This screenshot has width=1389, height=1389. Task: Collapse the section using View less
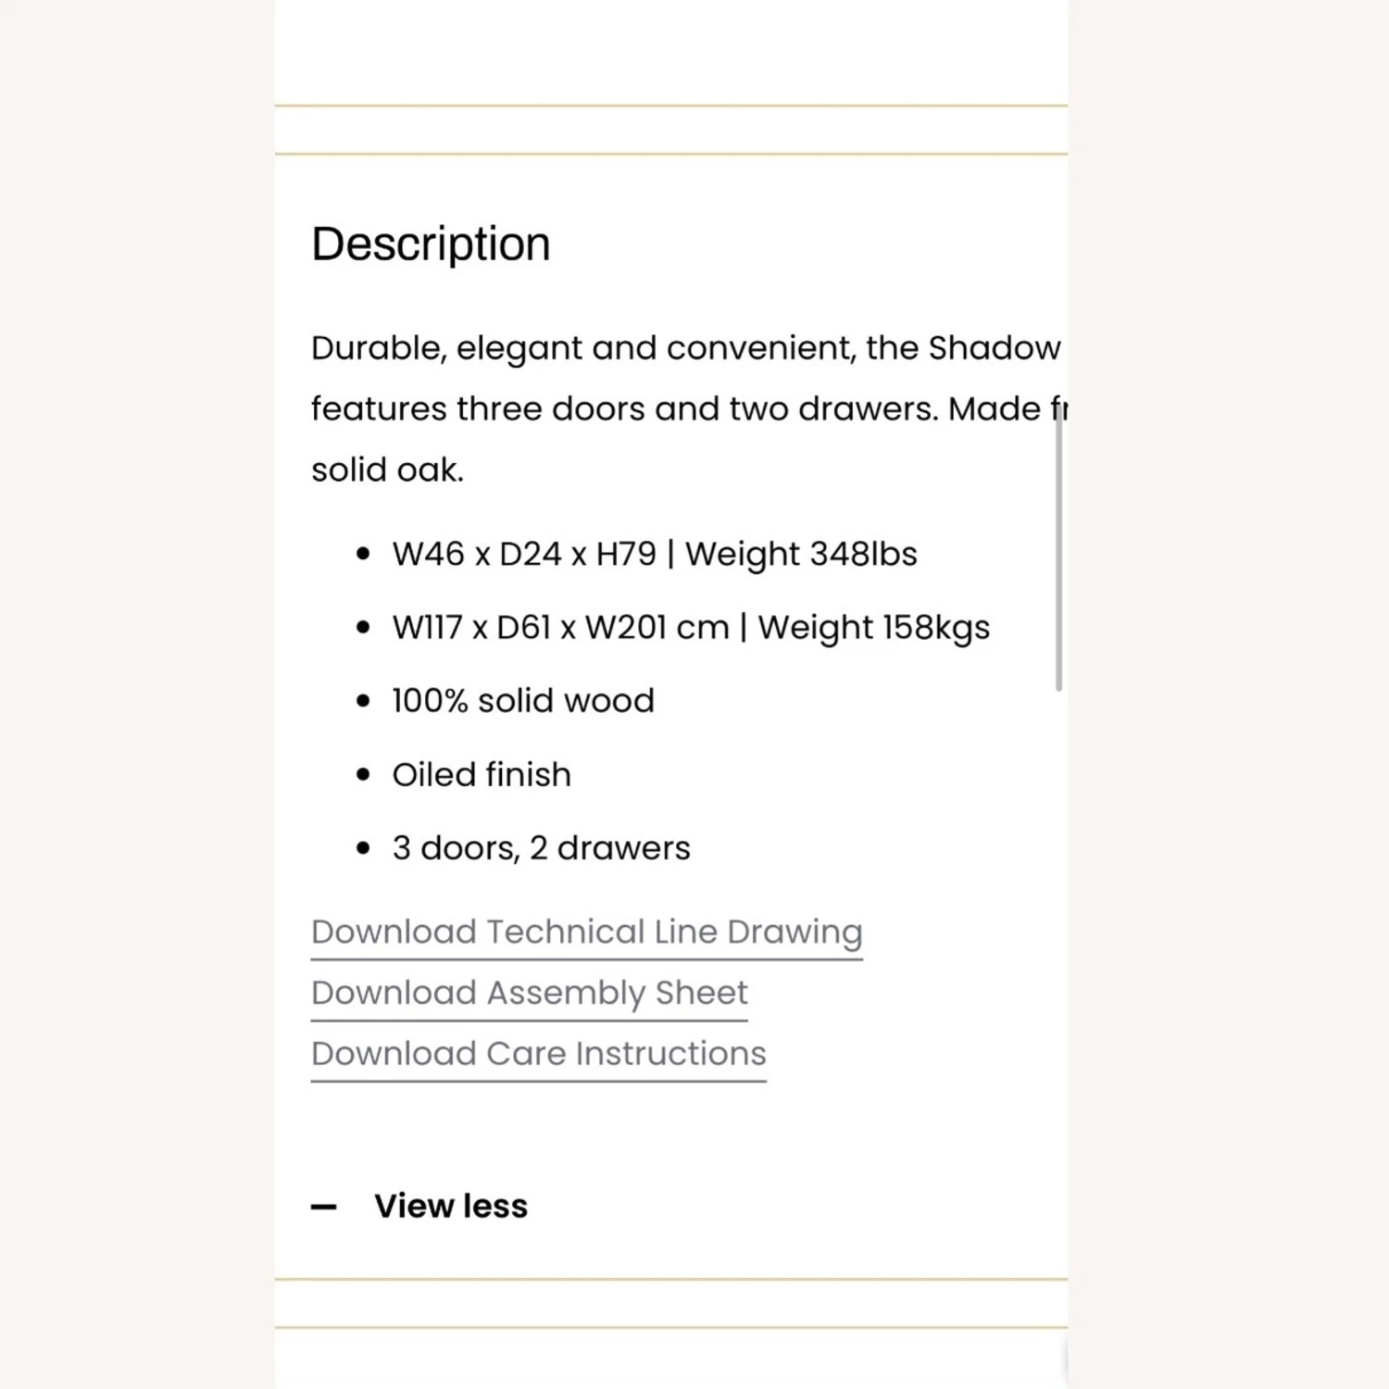coord(450,1206)
